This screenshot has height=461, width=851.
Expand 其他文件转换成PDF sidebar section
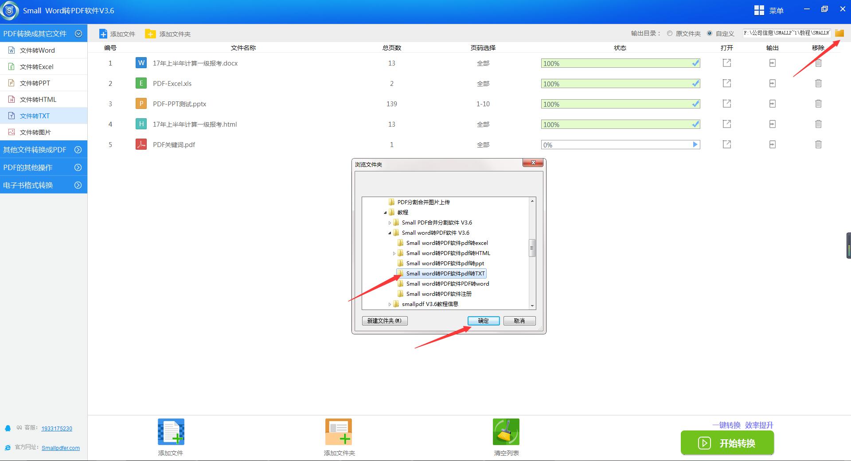click(78, 150)
